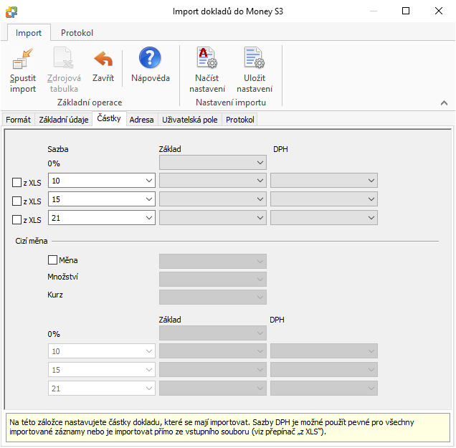456x448 pixels.
Task: Open the Adresa tab
Action: pyautogui.click(x=141, y=120)
